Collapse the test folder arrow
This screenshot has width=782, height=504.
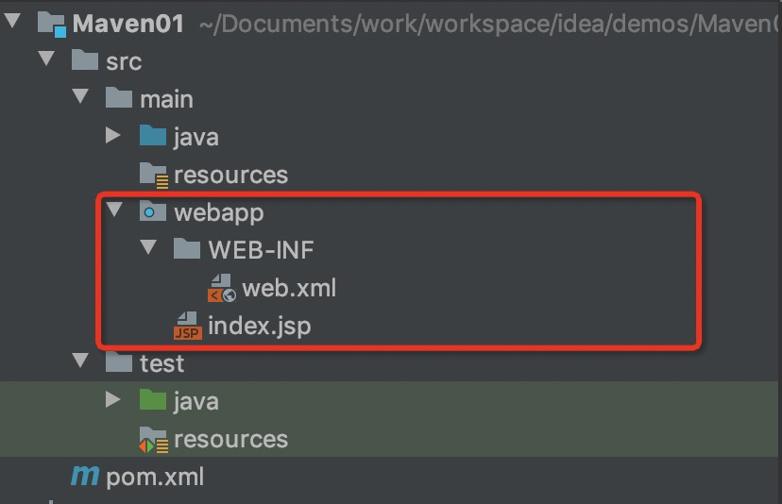(80, 360)
